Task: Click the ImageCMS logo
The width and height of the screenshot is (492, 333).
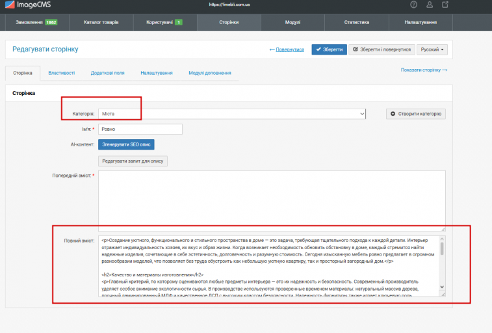Action: tap(28, 5)
